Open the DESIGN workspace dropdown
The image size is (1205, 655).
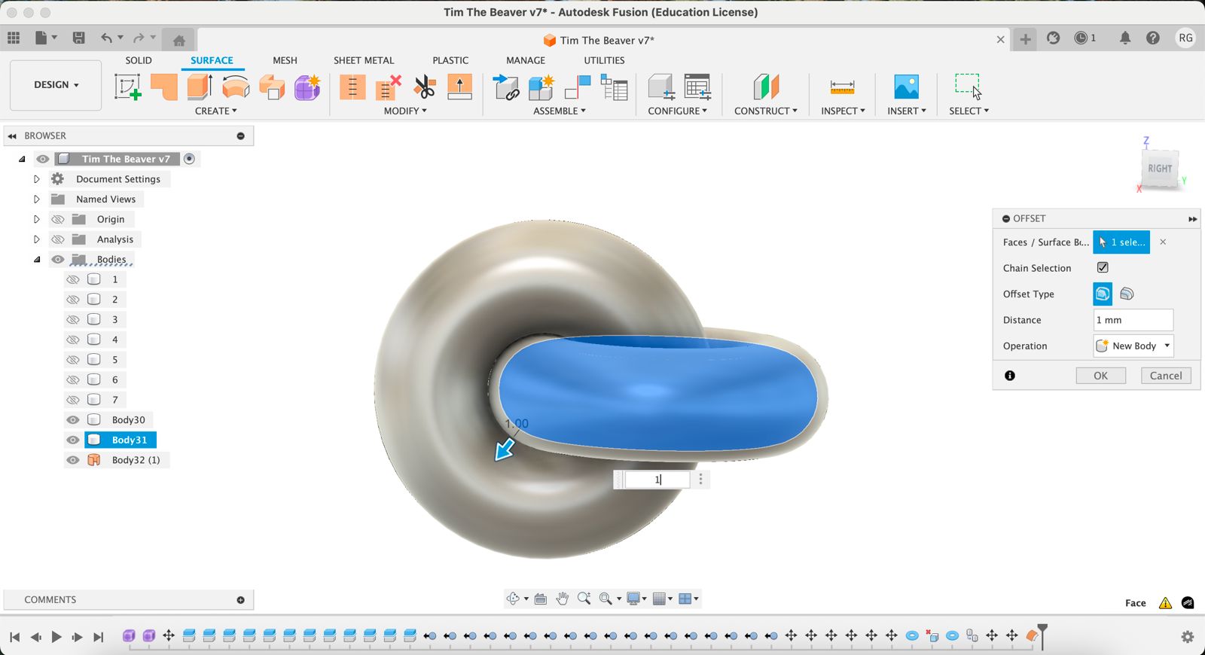click(x=56, y=85)
